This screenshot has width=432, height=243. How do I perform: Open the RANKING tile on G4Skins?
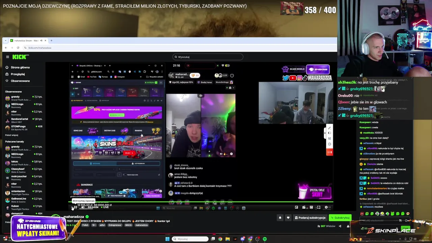tap(147, 131)
